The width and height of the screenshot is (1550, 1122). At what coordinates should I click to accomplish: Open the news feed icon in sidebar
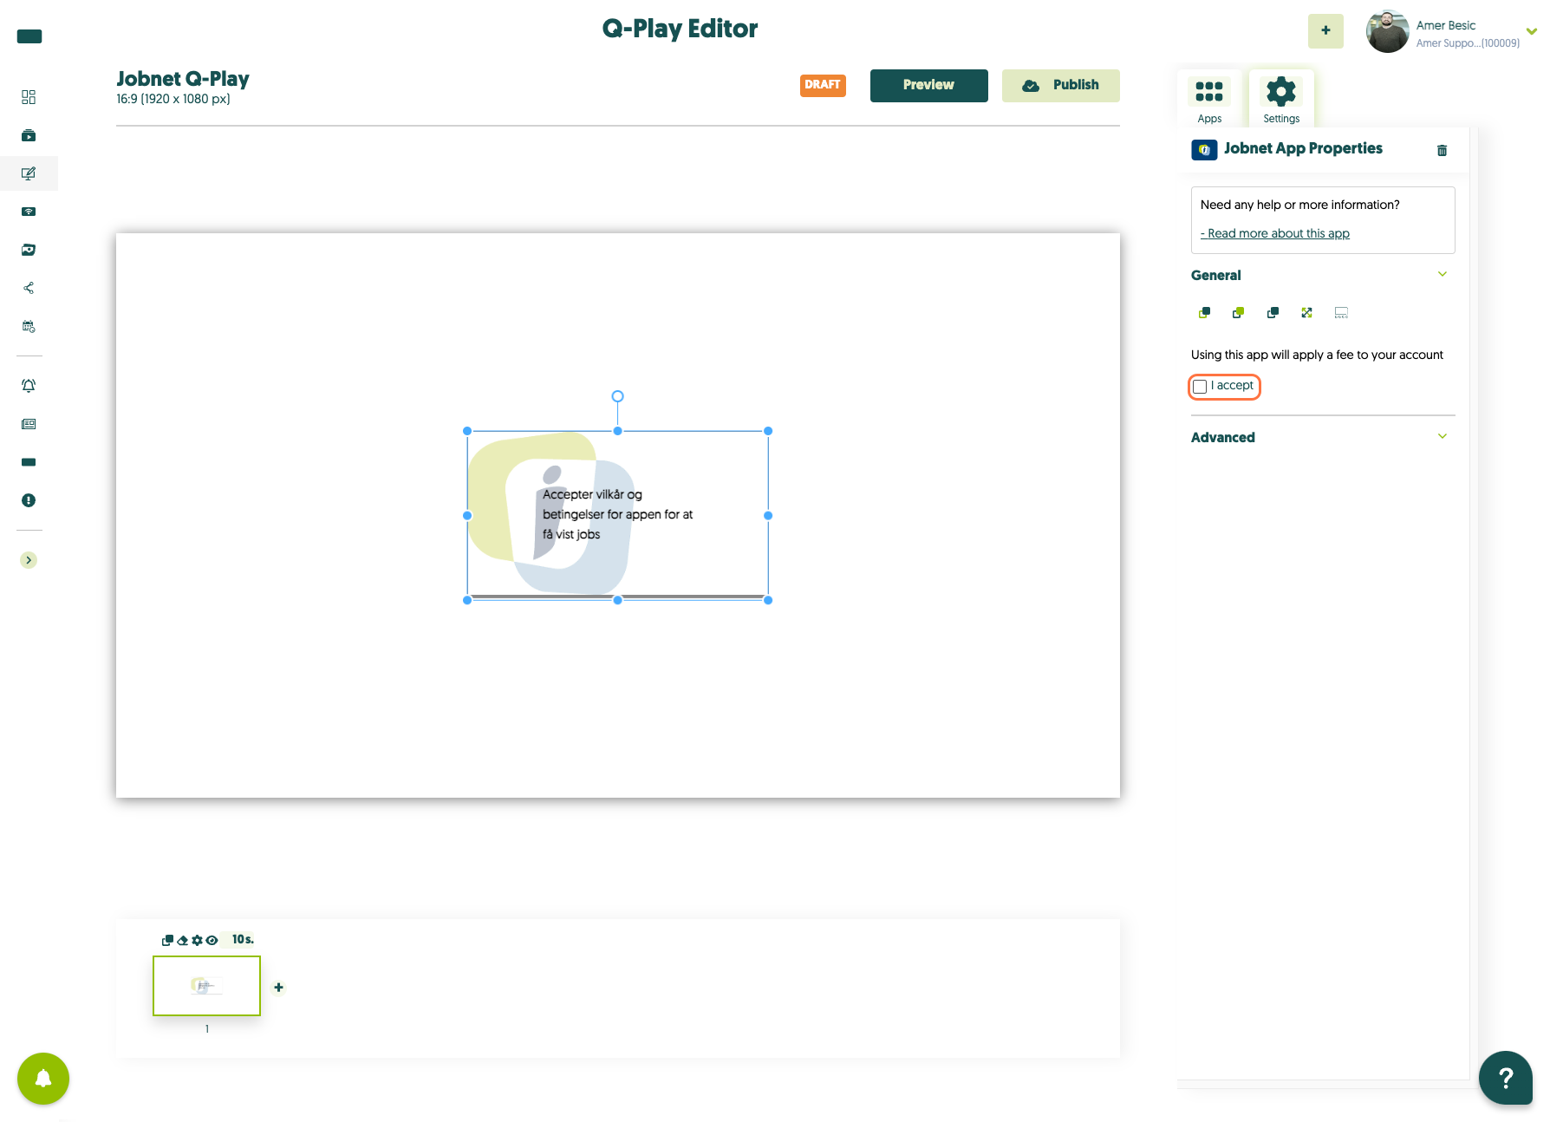coord(29,424)
